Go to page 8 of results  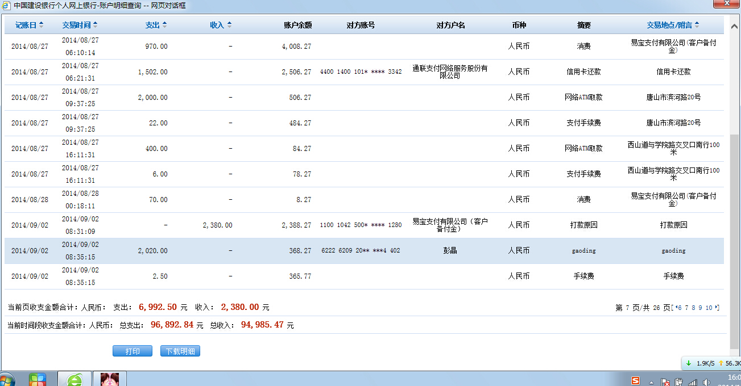point(693,308)
